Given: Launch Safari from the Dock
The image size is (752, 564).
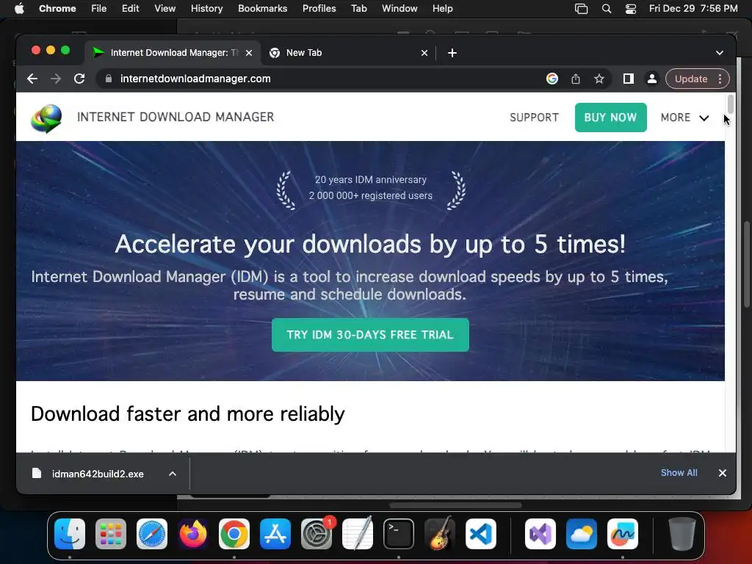Looking at the screenshot, I should tap(152, 534).
